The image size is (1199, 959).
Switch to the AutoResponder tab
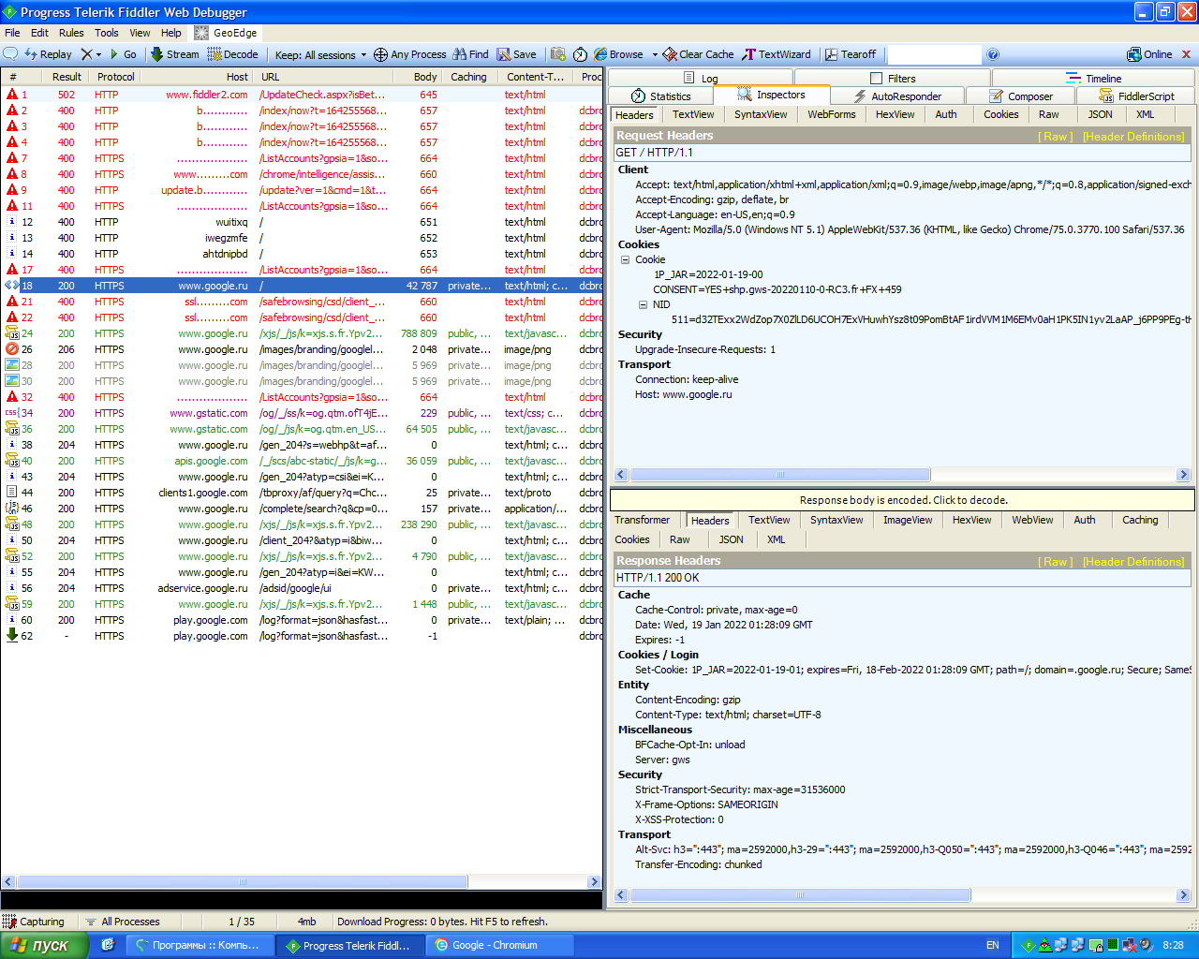coord(897,96)
